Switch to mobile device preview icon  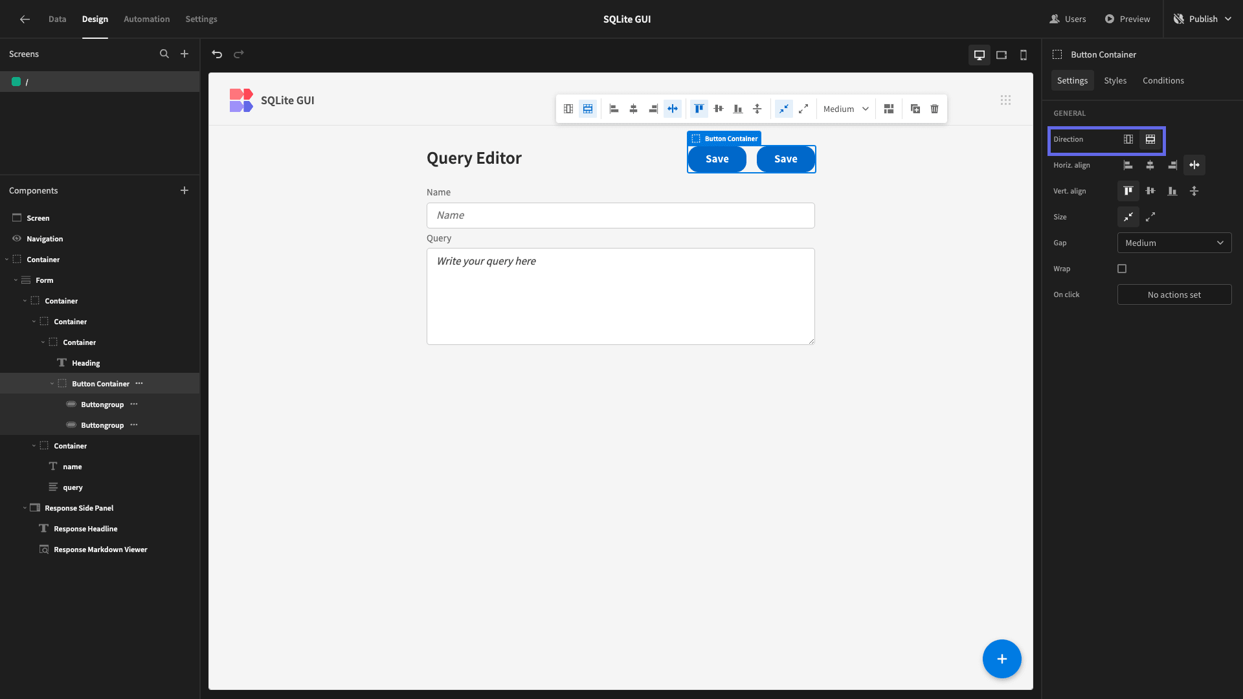tap(1024, 55)
